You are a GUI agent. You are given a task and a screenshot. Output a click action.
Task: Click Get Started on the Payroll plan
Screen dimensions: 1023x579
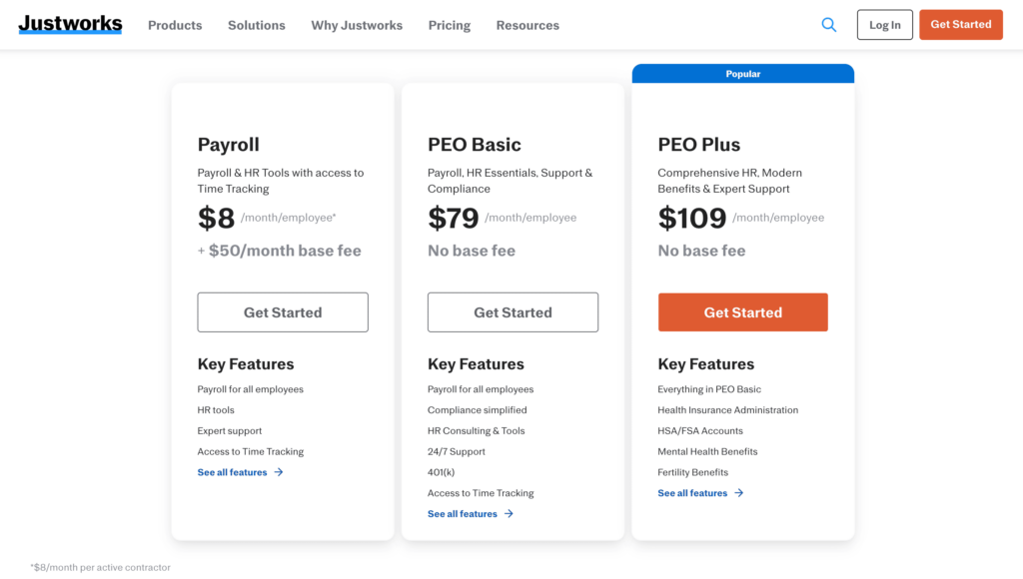[x=283, y=311]
